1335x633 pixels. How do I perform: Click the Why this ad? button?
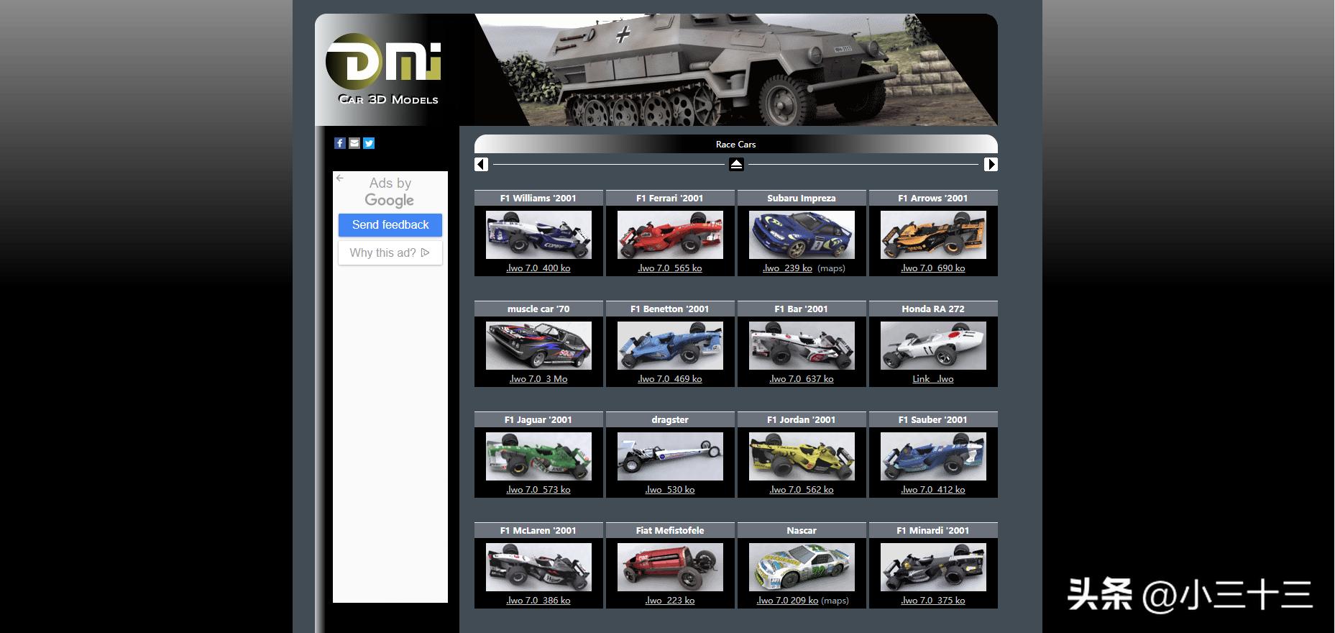tap(390, 253)
